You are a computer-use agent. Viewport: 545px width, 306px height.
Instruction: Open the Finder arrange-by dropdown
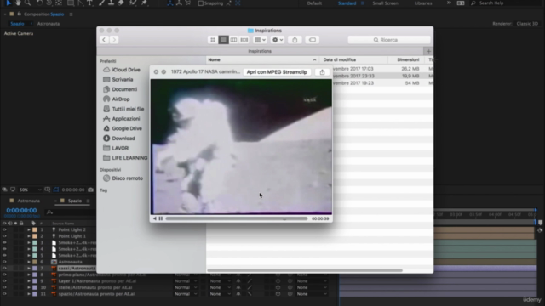pos(260,40)
